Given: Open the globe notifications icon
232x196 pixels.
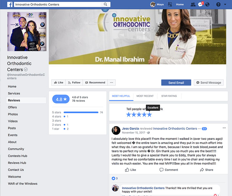Looking at the screenshot, I should coord(207,4).
